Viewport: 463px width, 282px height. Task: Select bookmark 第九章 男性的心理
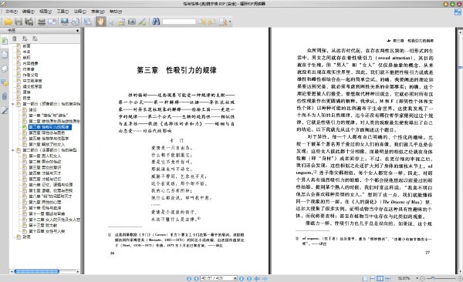(x=45, y=202)
